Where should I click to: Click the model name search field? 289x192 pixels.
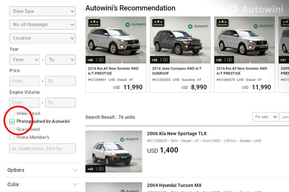(42, 148)
